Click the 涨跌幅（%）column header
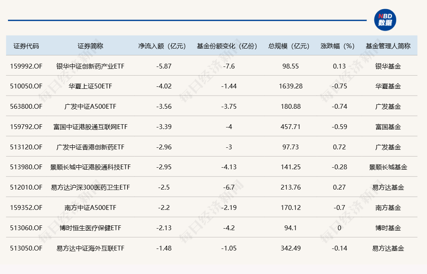This screenshot has width=427, height=274. pos(337,46)
